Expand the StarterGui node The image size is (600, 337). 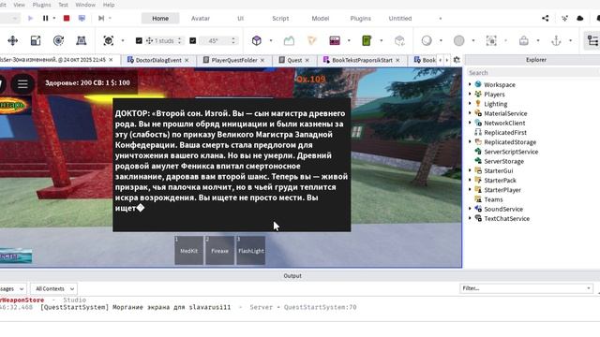point(470,170)
